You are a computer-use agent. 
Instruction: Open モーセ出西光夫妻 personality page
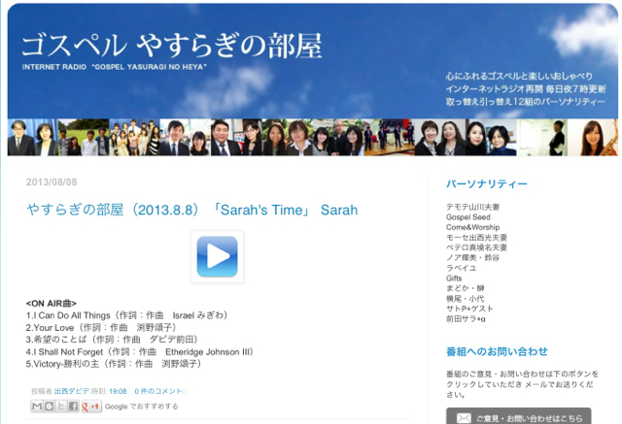476,237
